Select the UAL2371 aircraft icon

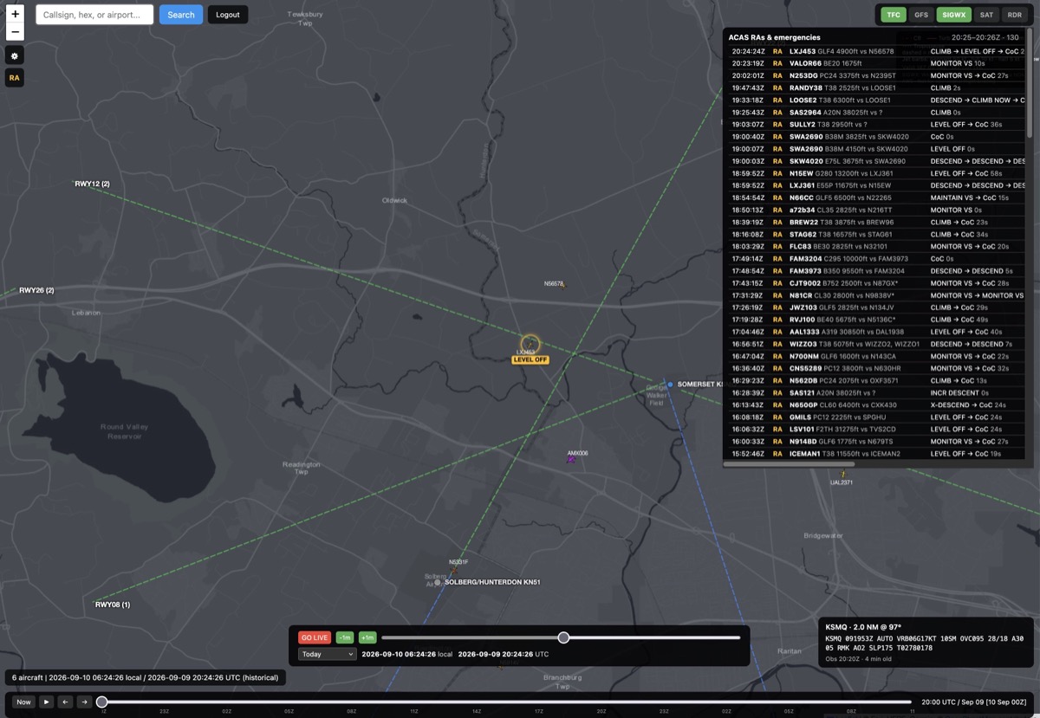[x=842, y=475]
